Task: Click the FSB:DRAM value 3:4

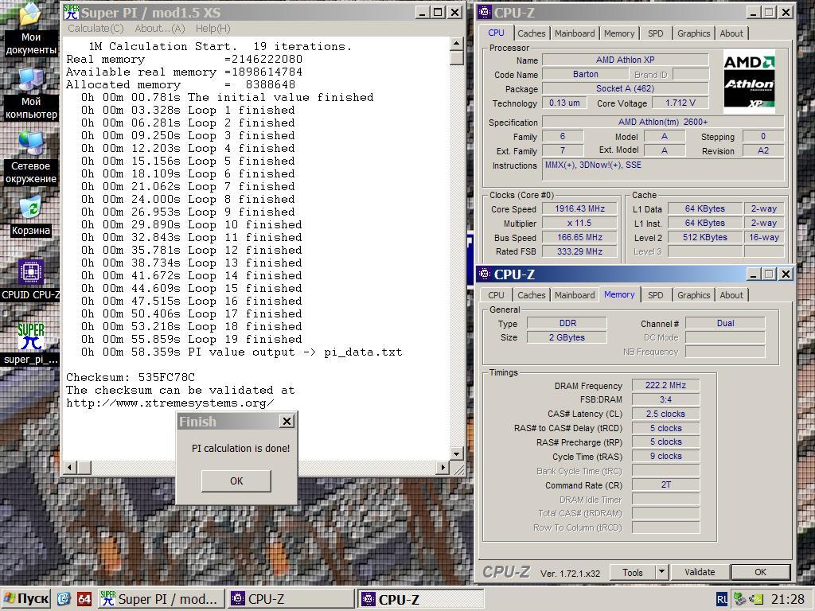Action: tap(665, 399)
